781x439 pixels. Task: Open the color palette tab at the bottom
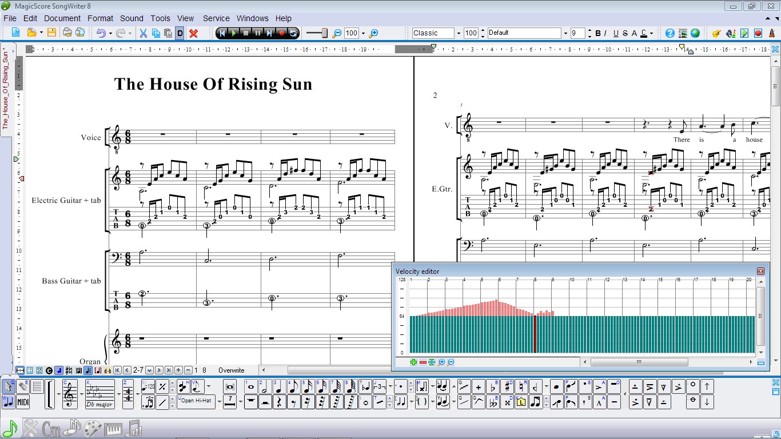(93, 429)
